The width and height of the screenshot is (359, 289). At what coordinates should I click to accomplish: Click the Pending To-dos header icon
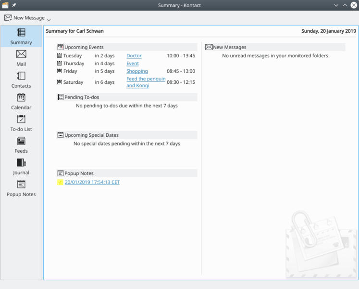click(x=60, y=97)
